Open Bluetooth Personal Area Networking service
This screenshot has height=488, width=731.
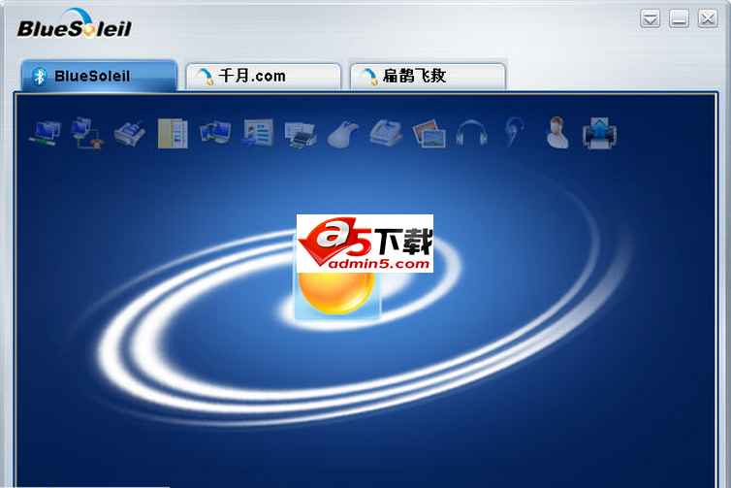click(x=46, y=133)
